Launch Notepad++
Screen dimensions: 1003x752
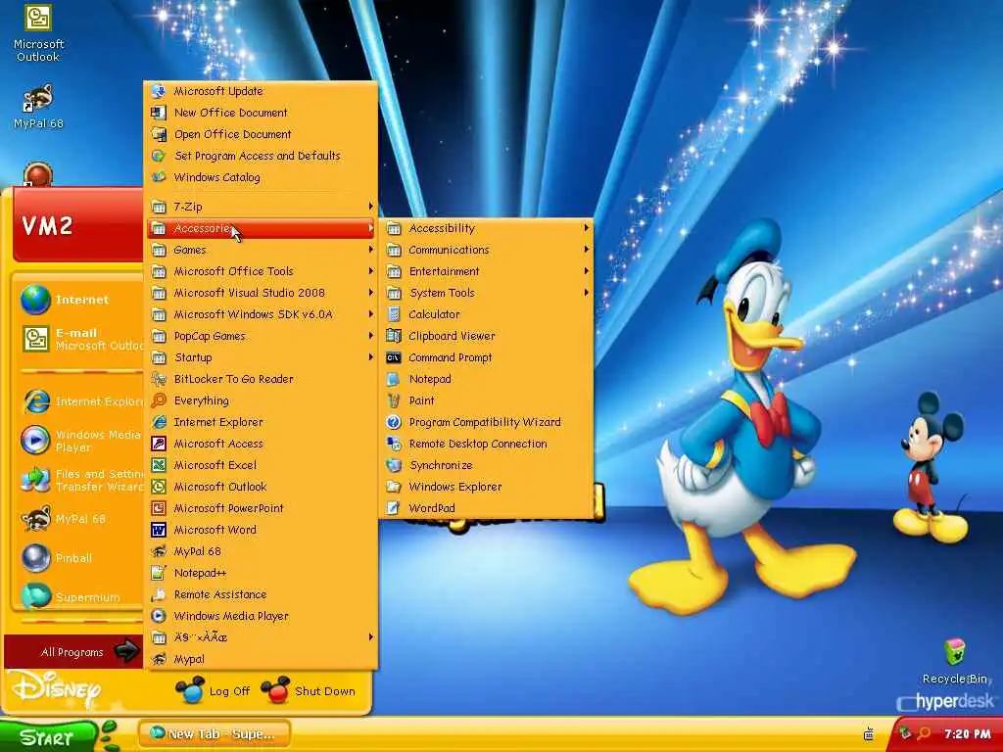point(261,573)
